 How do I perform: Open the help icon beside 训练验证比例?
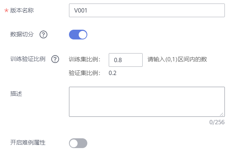(55, 59)
